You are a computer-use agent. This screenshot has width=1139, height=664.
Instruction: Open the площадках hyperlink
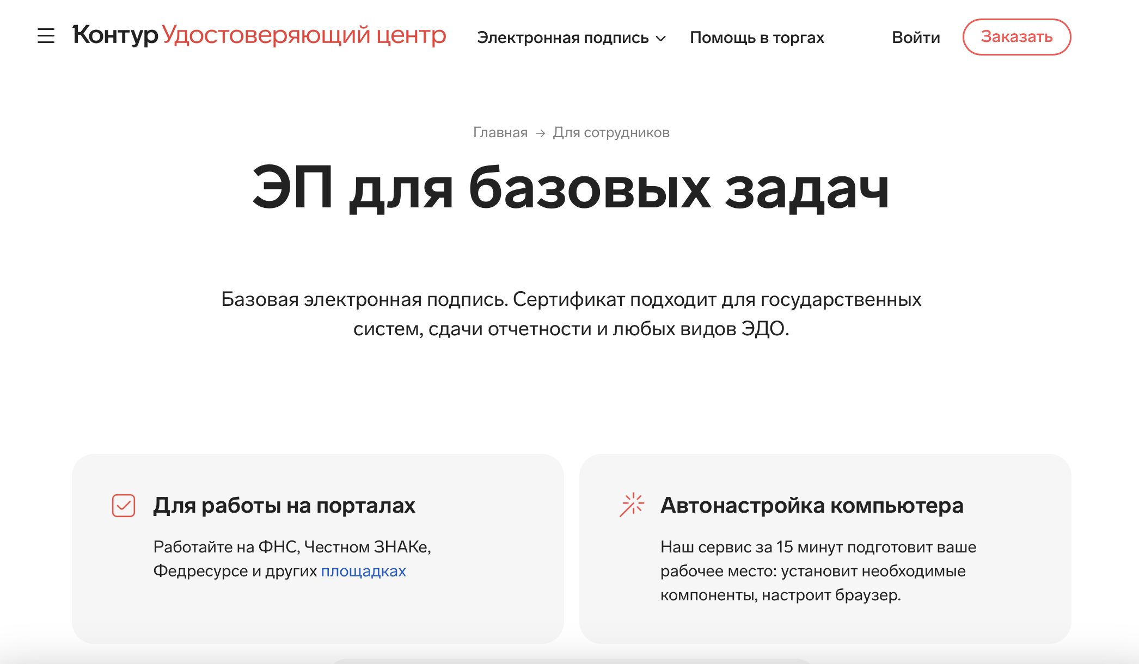(363, 572)
